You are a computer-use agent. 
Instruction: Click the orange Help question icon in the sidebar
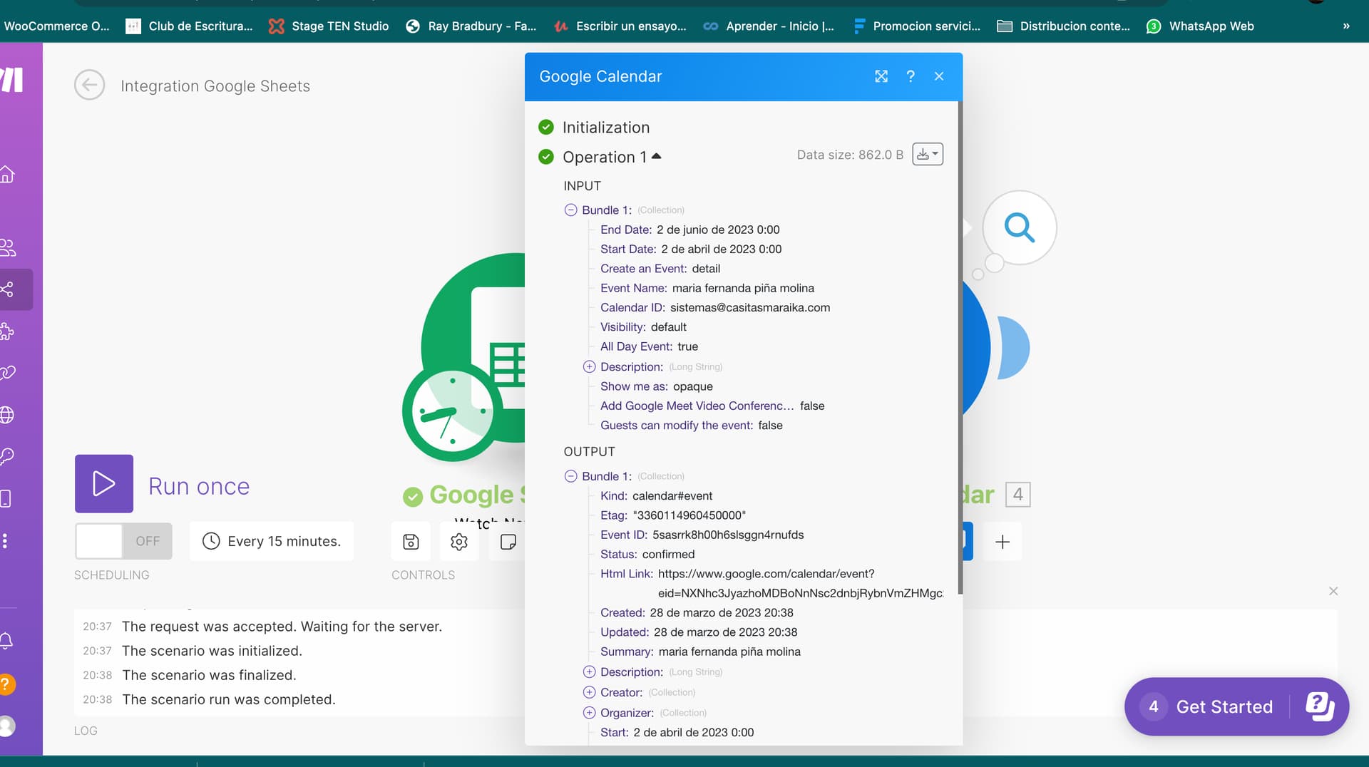point(6,684)
